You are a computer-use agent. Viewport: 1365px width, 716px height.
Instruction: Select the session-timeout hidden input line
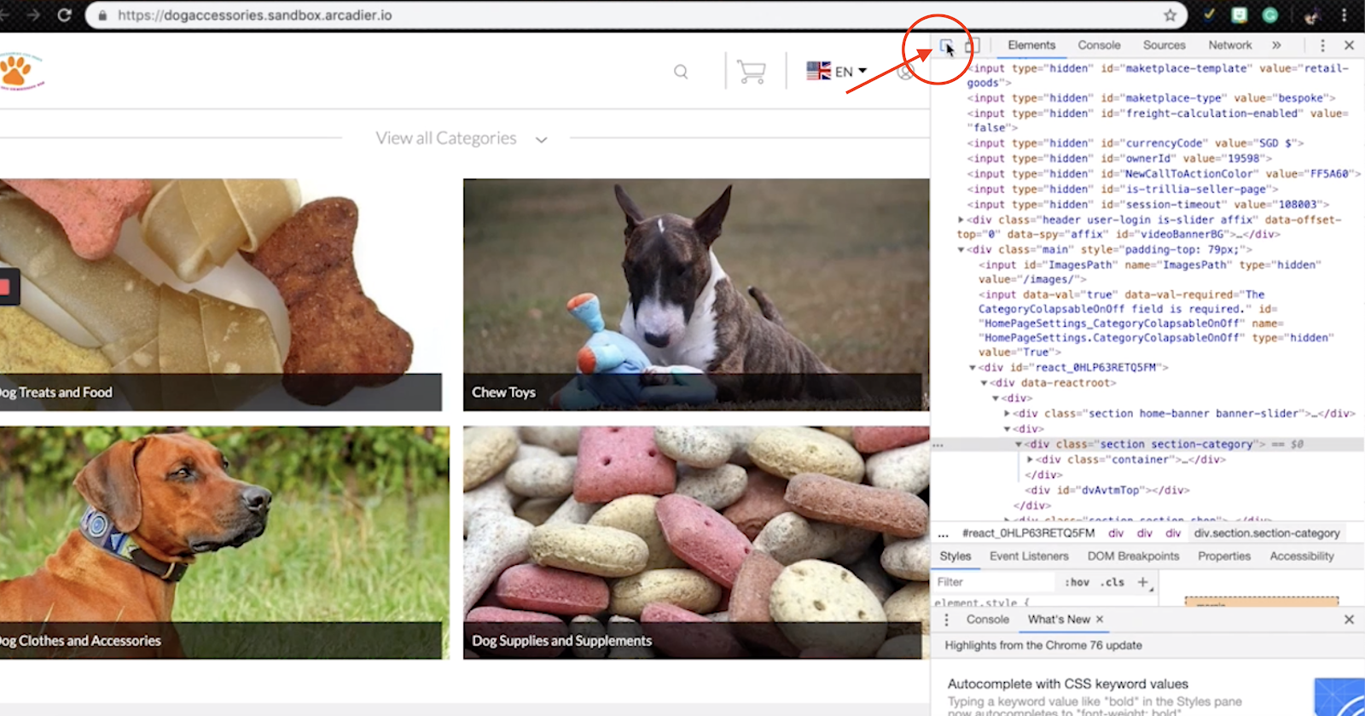click(x=1147, y=205)
